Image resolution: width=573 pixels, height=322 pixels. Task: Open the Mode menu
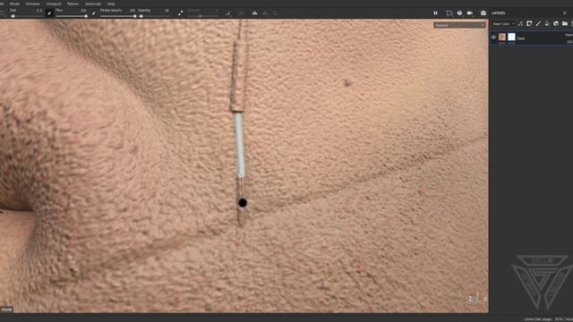click(x=14, y=4)
